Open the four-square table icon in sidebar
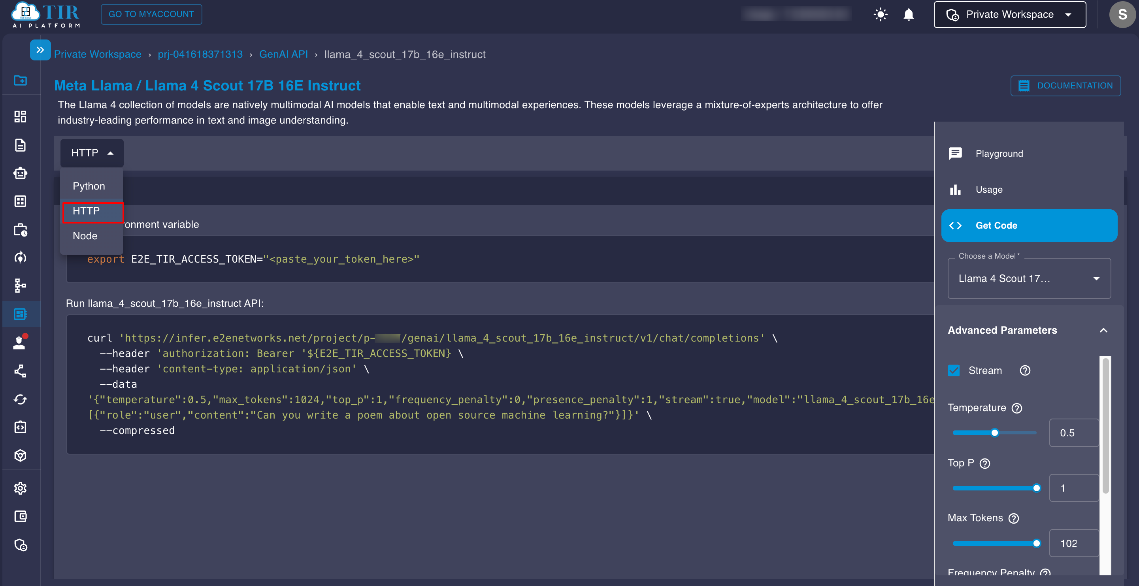Viewport: 1139px width, 586px height. [20, 201]
